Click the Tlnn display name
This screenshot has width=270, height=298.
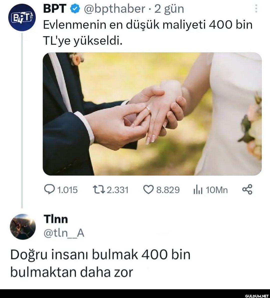point(56,219)
